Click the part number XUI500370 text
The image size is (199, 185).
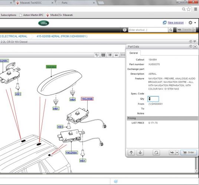(x=154, y=64)
